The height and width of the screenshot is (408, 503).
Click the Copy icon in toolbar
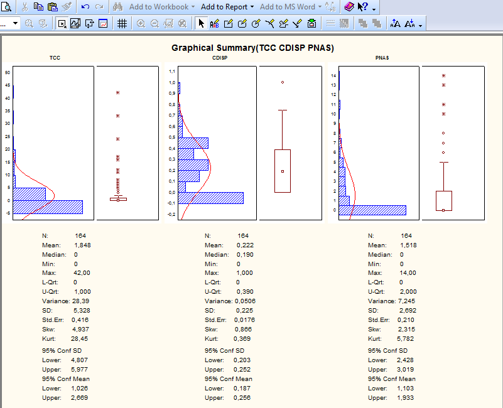click(x=38, y=7)
